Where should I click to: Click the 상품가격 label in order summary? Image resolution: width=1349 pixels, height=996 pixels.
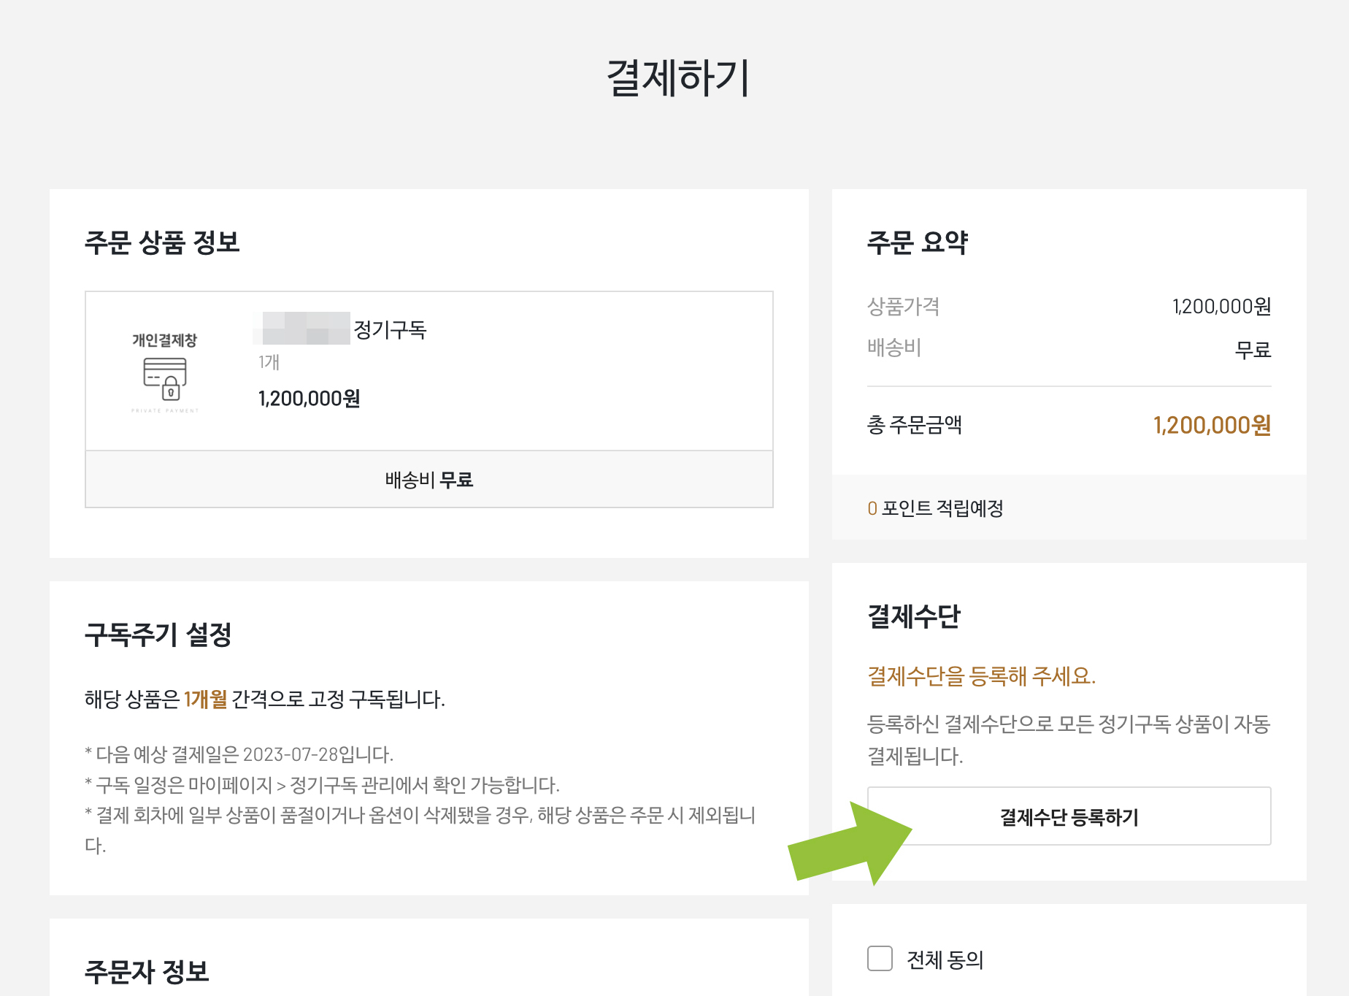pyautogui.click(x=903, y=307)
